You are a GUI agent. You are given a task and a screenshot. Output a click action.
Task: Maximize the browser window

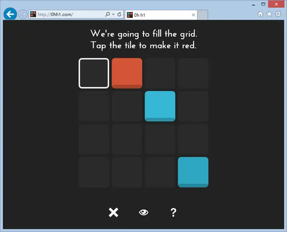coord(263,4)
